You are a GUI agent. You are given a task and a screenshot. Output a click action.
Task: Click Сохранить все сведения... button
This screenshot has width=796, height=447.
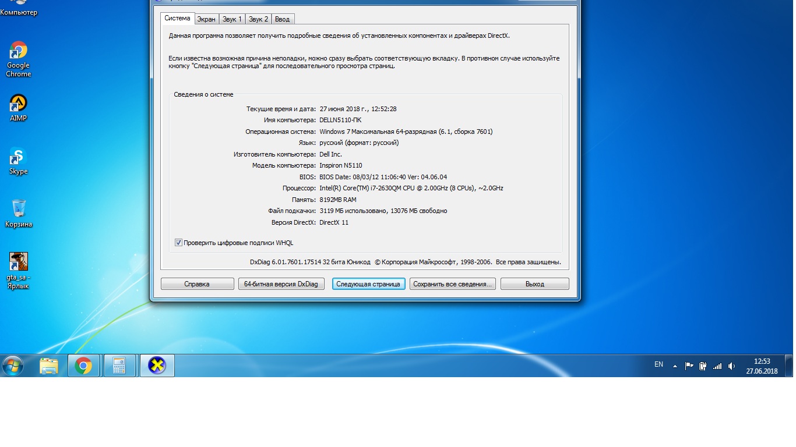453,284
